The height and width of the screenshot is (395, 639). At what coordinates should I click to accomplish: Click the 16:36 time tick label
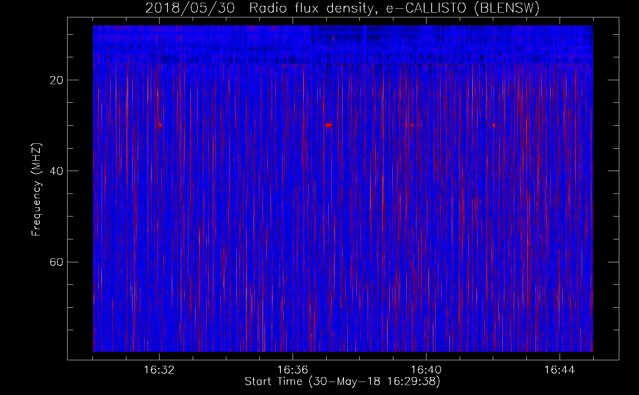[x=293, y=370]
